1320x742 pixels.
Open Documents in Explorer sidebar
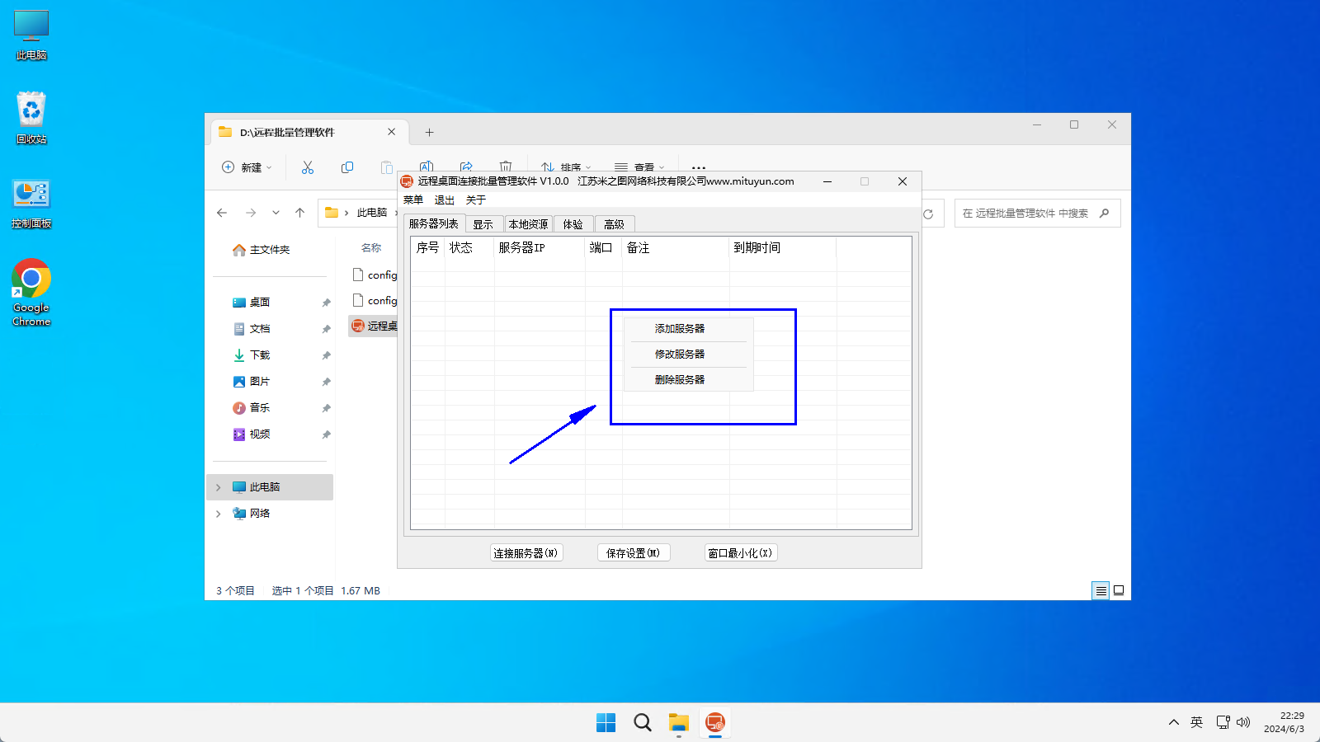(252, 329)
